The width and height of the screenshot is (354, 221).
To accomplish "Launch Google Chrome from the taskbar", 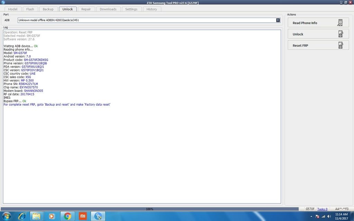I will [x=67, y=216].
